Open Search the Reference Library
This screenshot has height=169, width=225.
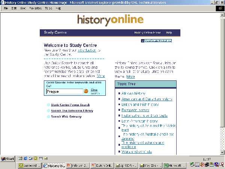coord(72,111)
